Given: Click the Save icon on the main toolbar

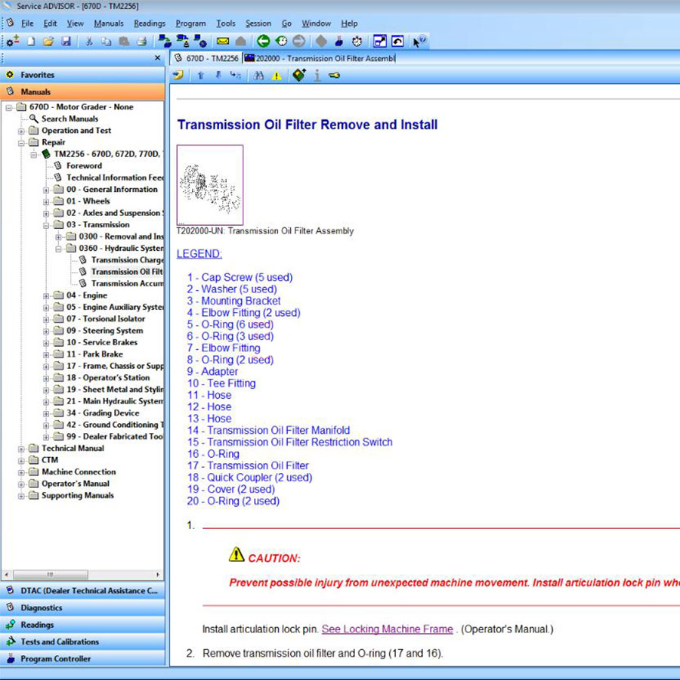Looking at the screenshot, I should pos(66,42).
